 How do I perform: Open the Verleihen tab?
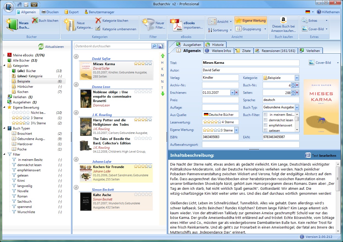[x=311, y=51]
